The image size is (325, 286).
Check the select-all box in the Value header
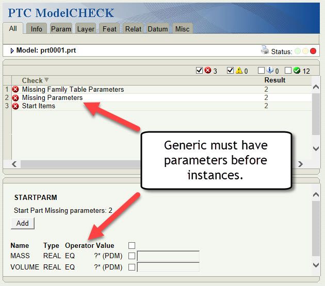[x=132, y=245]
